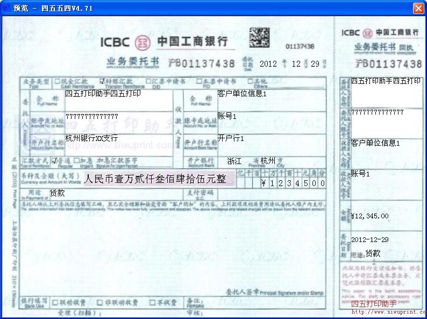Tick the 其他 business type checkbox
Screen dimensions: 427x319
[x=250, y=81]
